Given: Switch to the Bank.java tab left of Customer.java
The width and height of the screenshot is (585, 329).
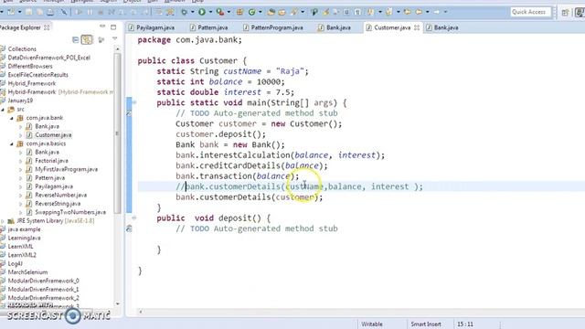Looking at the screenshot, I should 335,27.
